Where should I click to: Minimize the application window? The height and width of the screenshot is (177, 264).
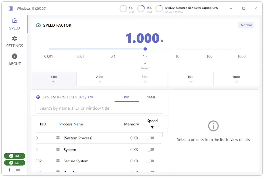[231, 8]
